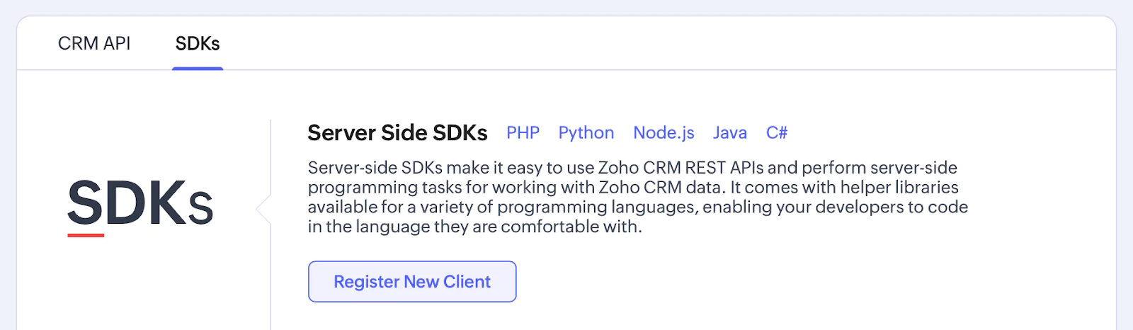Open the C# SDK link
The width and height of the screenshot is (1133, 330).
[777, 133]
